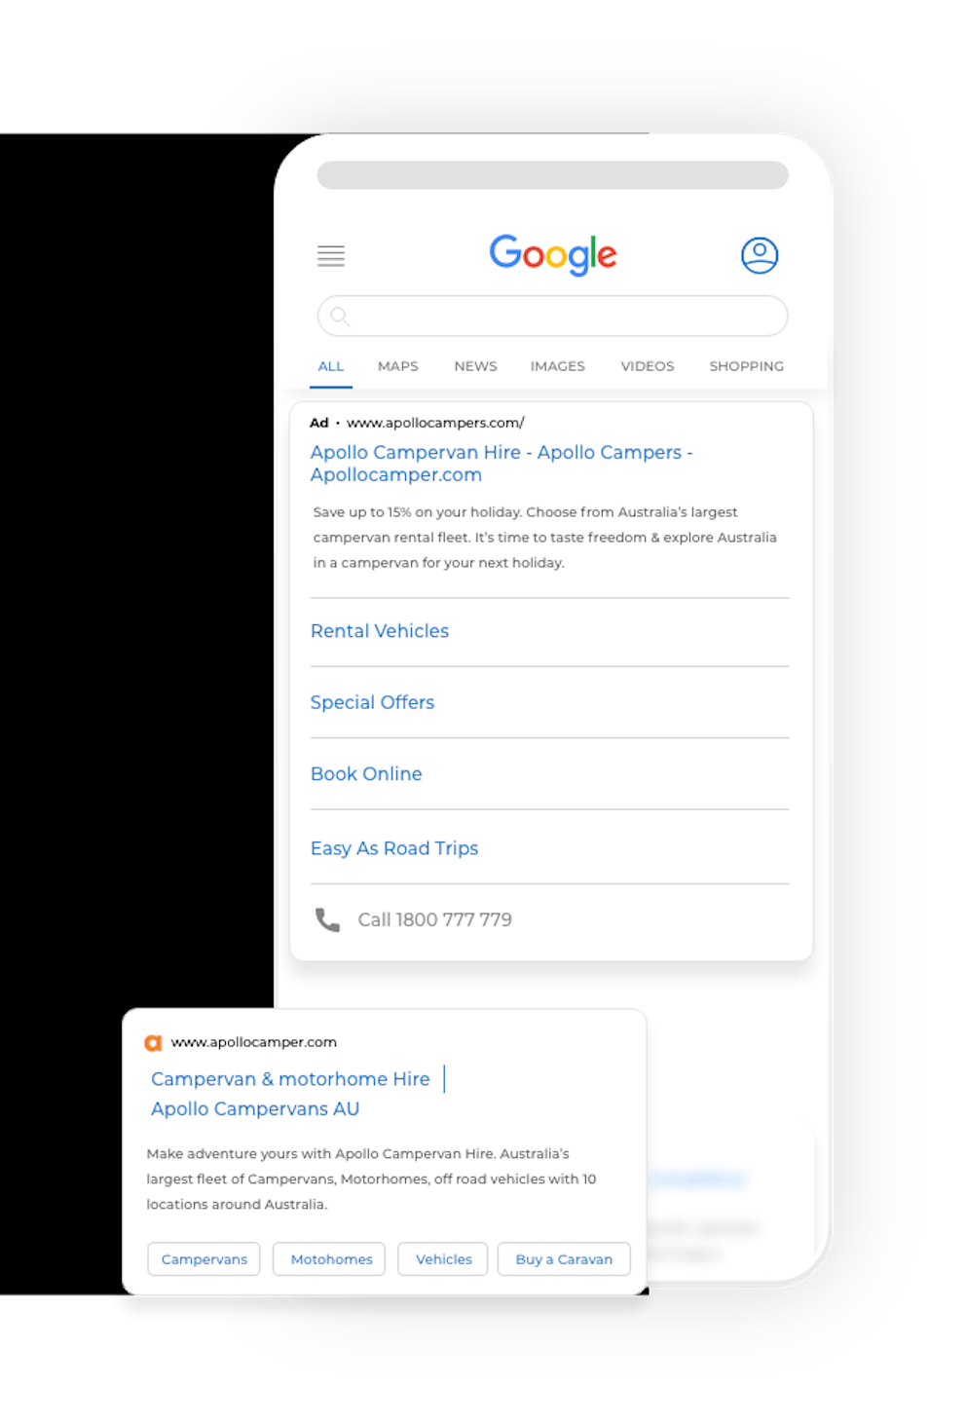Select the IMAGES tab
The height and width of the screenshot is (1422, 966).
point(557,366)
